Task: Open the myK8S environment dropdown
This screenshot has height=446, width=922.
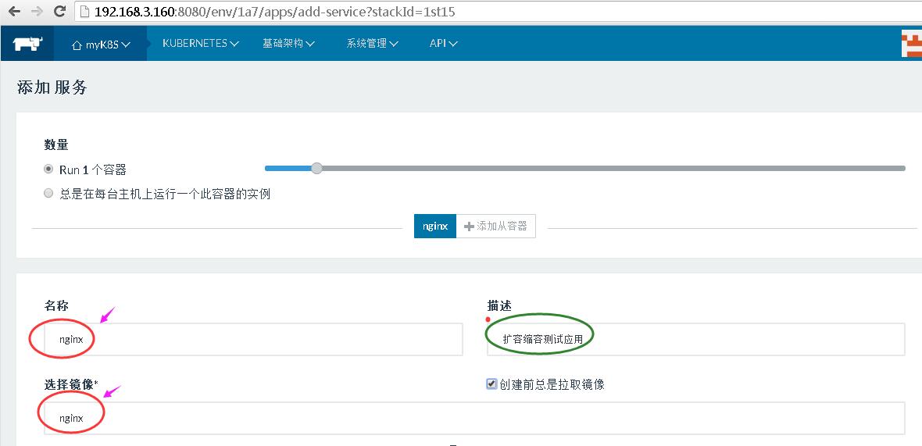Action: (101, 44)
